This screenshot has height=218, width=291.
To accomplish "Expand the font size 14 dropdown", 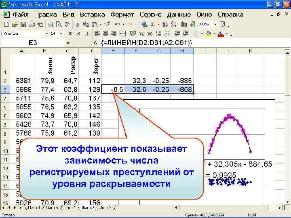I will point(61,34).
